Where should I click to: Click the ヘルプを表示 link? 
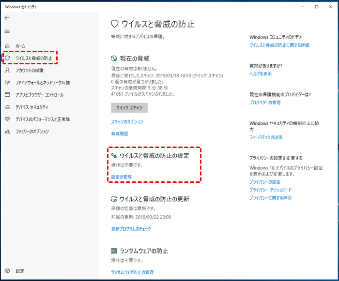(261, 74)
